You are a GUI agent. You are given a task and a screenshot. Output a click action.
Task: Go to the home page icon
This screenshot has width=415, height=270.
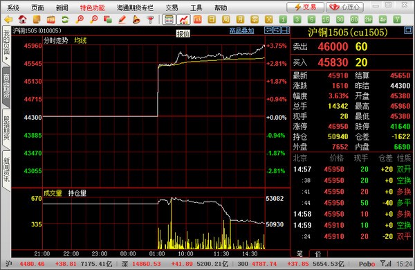coord(23,19)
